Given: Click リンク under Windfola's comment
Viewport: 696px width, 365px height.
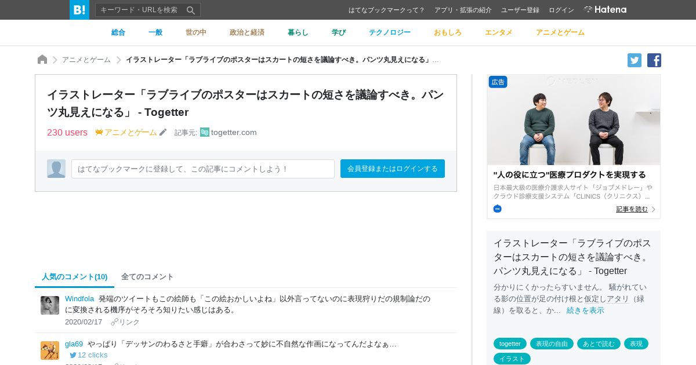Looking at the screenshot, I should click(x=129, y=322).
